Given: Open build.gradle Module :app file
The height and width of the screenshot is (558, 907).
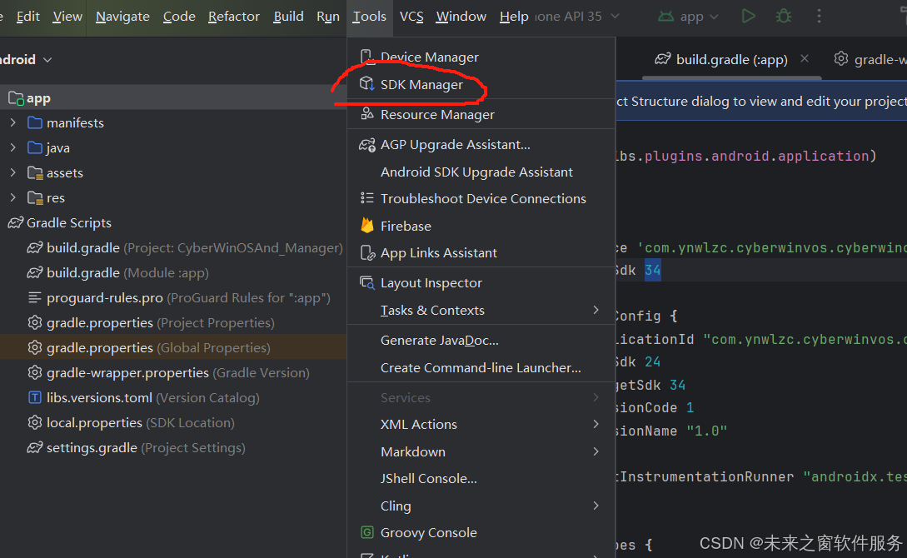Looking at the screenshot, I should click(117, 272).
